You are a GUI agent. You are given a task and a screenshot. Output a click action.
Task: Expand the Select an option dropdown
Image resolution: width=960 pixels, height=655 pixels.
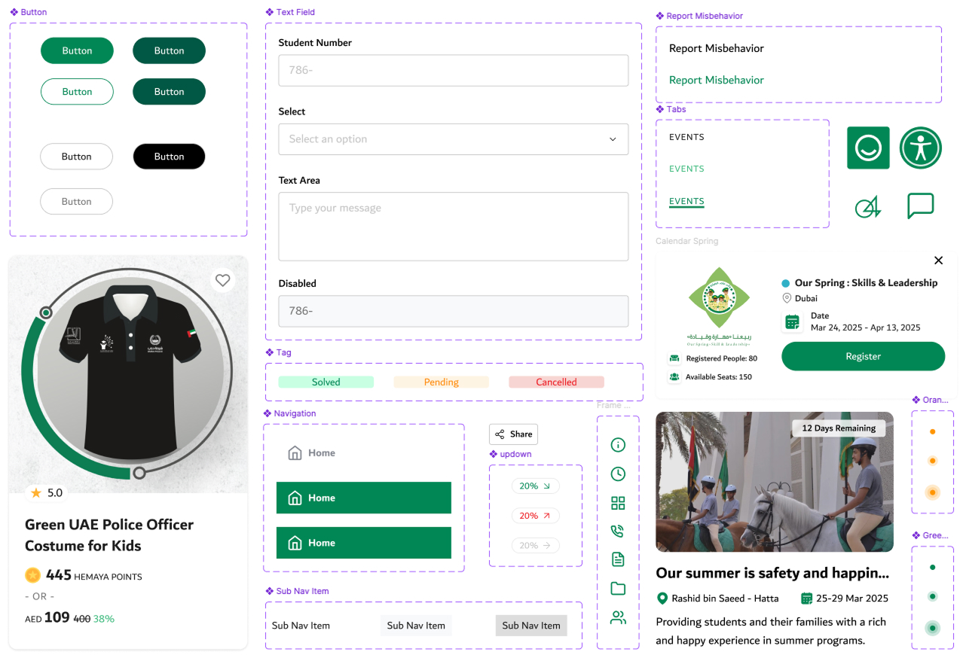453,139
